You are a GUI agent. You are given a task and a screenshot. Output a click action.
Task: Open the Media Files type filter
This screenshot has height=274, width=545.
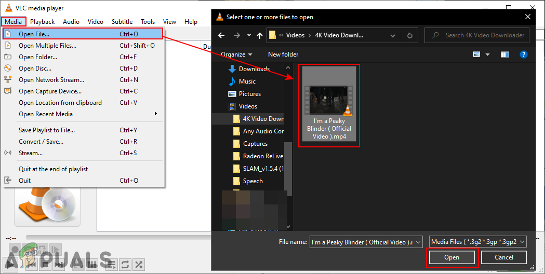pos(478,242)
